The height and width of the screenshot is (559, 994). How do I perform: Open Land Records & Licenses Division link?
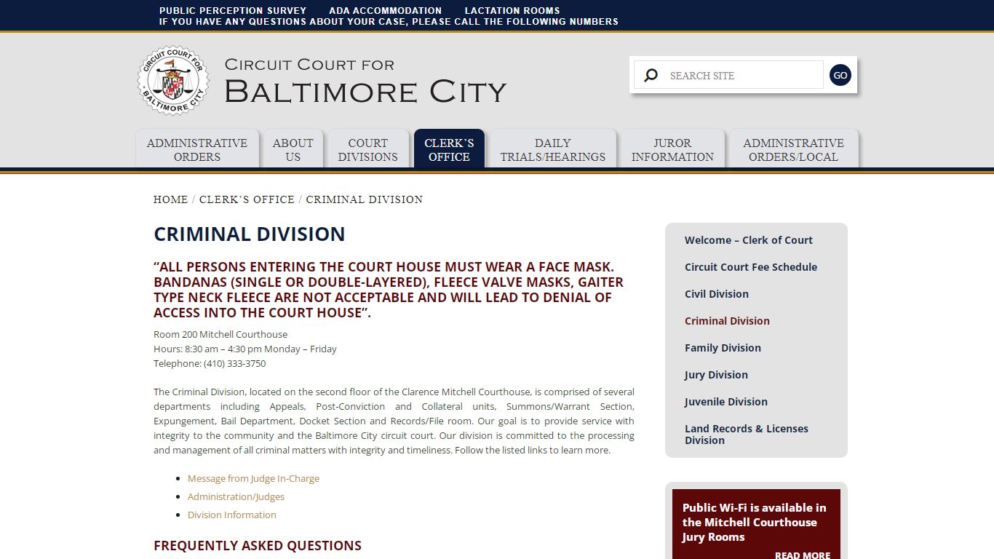coord(747,435)
